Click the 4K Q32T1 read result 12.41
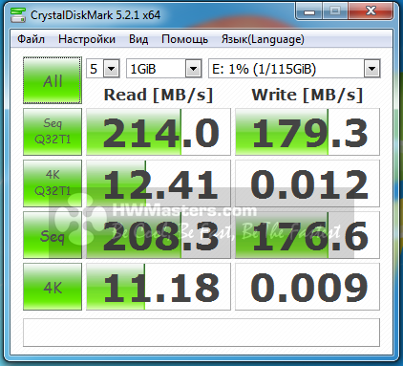 pyautogui.click(x=159, y=183)
